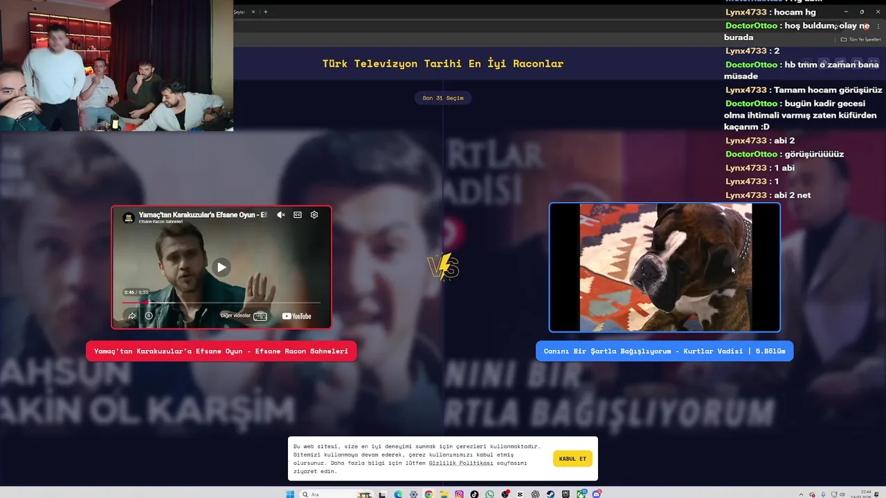886x498 pixels.
Task: Click the YouTube logo in the player
Action: (297, 316)
